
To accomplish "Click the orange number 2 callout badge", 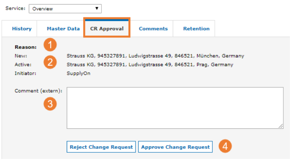I will [x=50, y=62].
